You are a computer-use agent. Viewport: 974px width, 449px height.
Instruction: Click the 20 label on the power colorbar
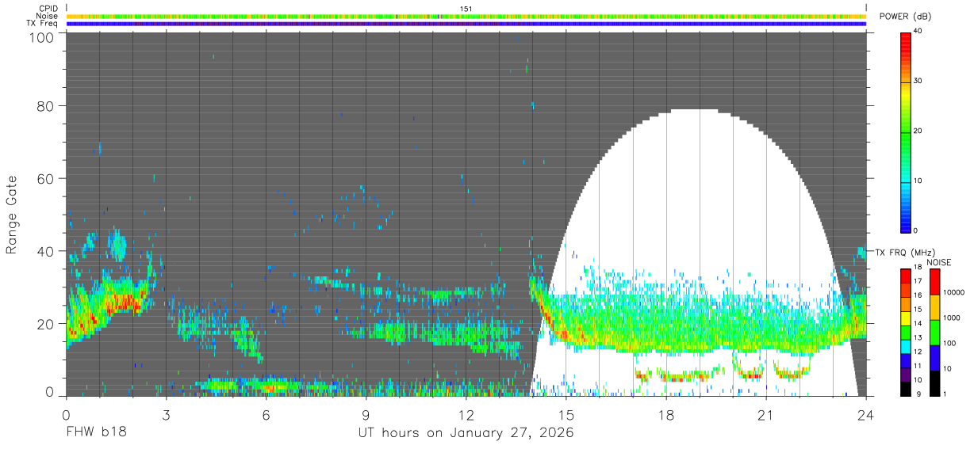point(918,131)
